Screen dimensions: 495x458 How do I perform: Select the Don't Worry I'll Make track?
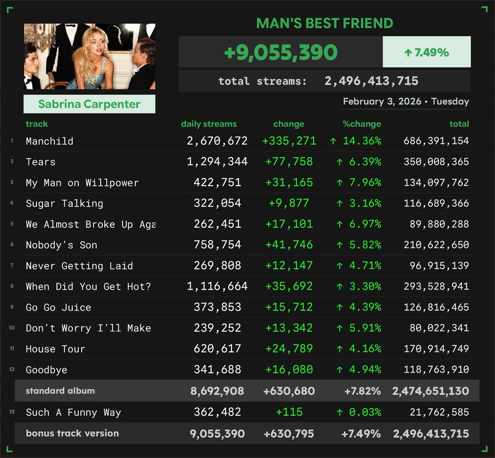click(x=88, y=328)
